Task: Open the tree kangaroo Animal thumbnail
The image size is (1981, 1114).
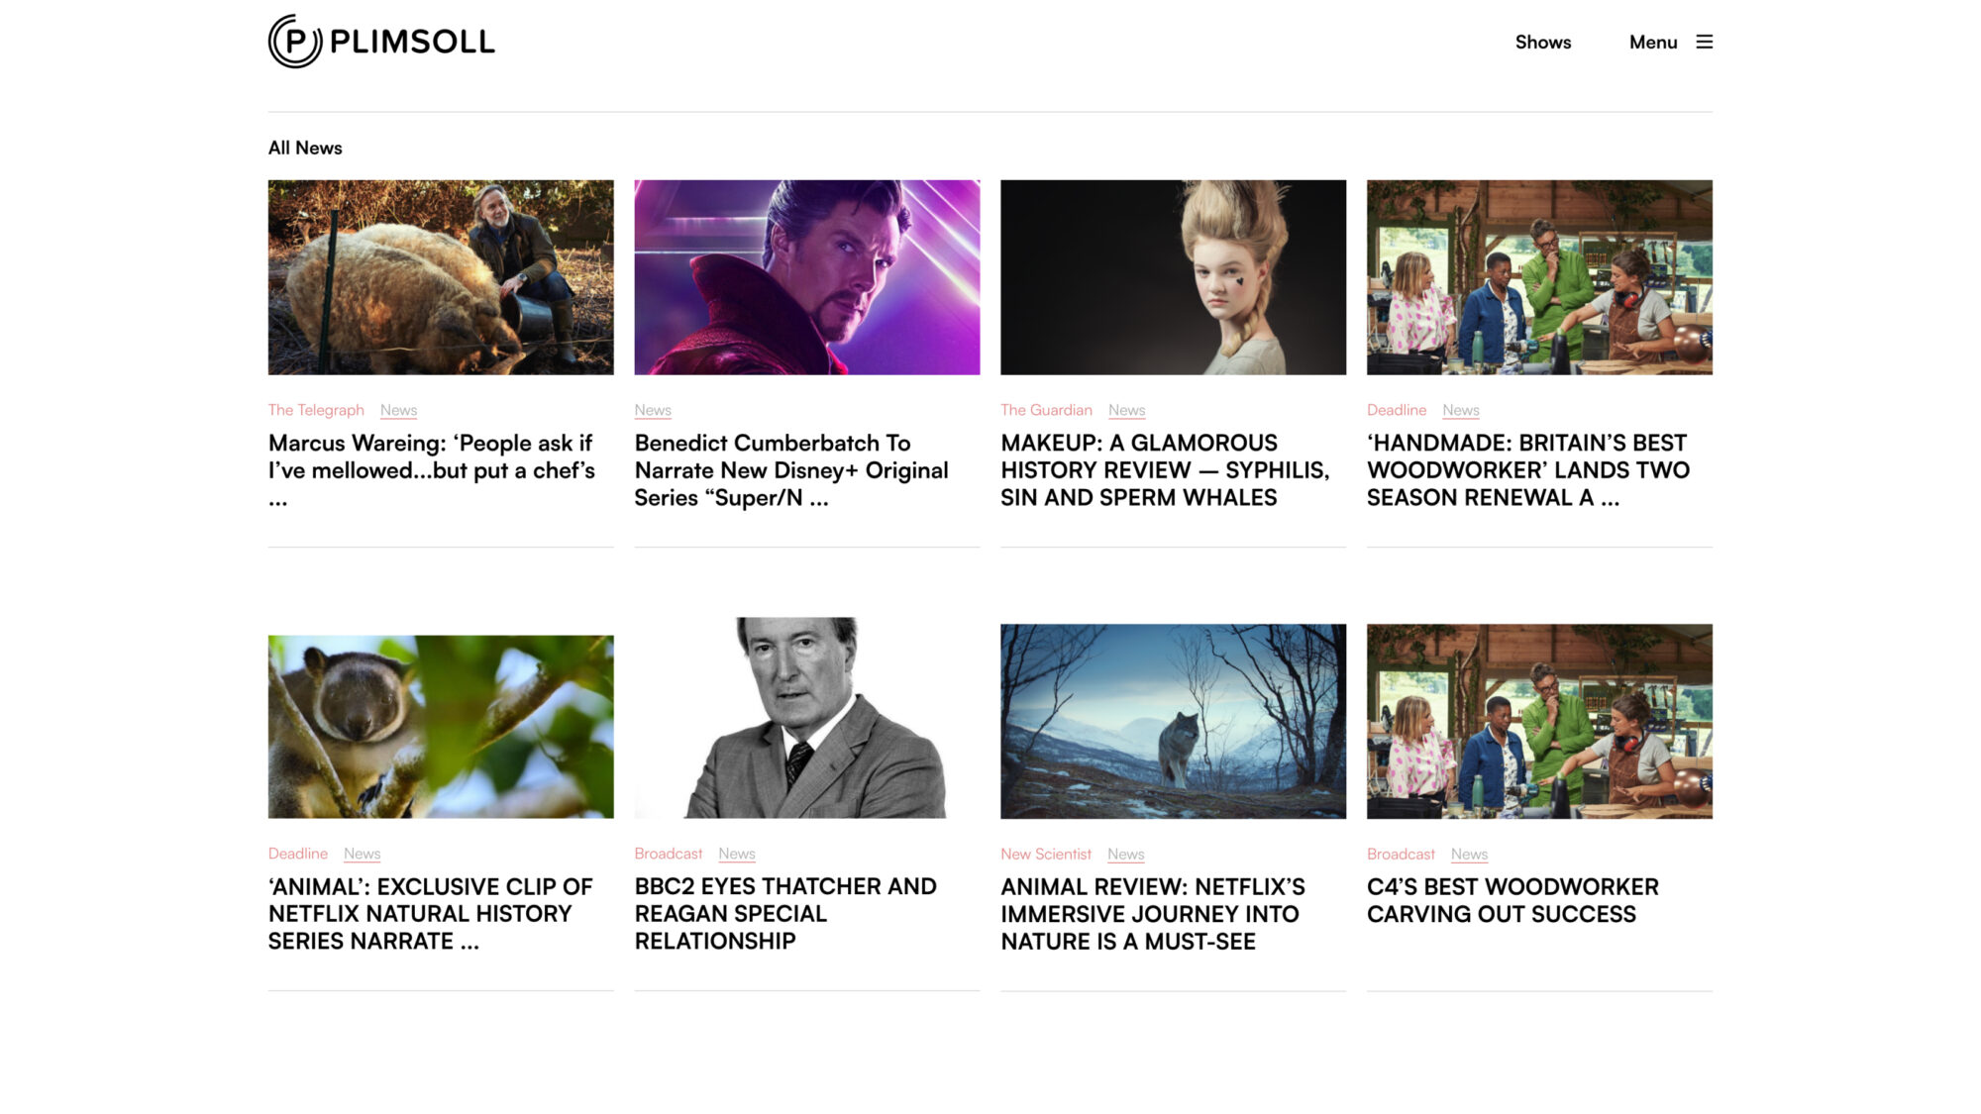Action: point(441,727)
